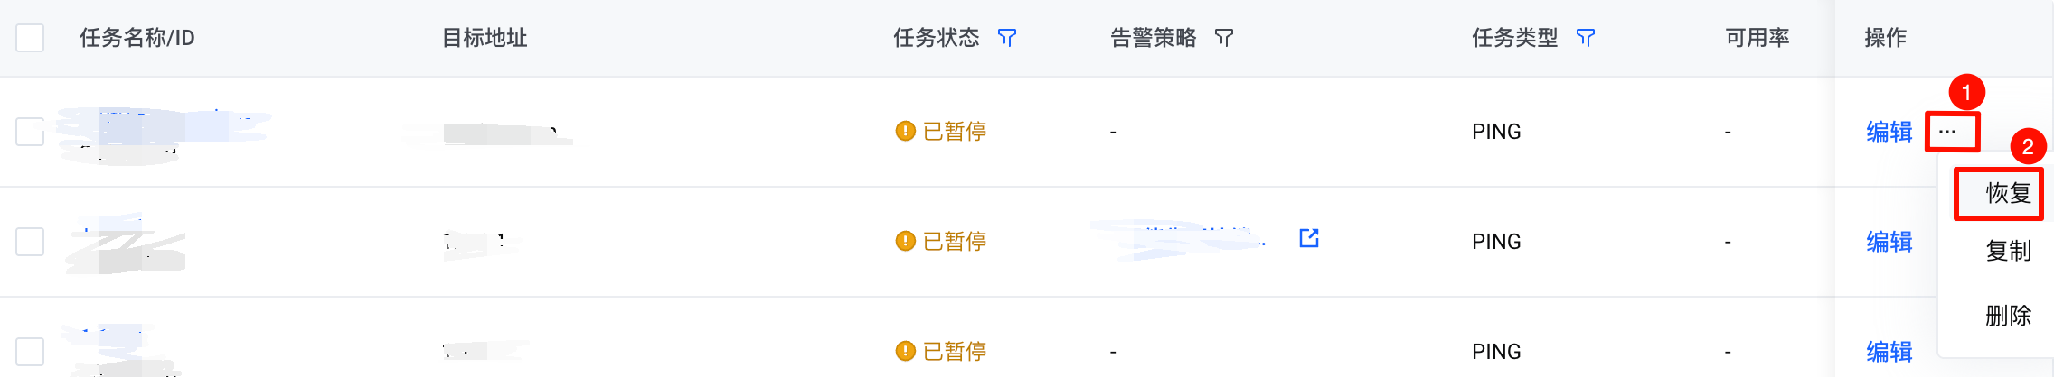
Task: Check the second task row checkbox
Action: (x=30, y=242)
